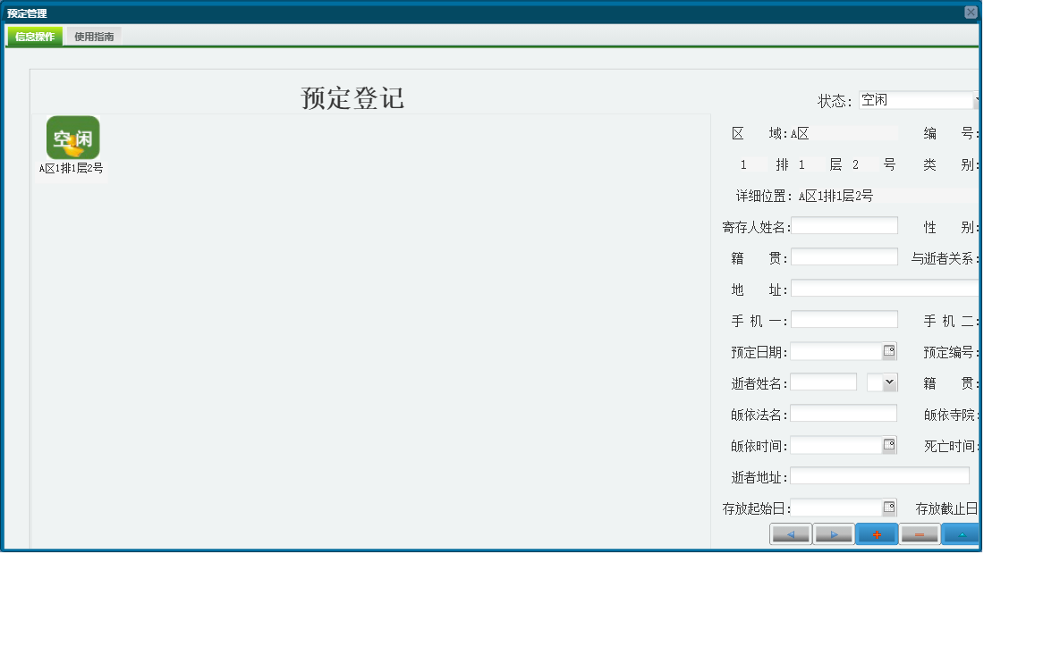Click the minus delete button
This screenshot has height=663, width=1060.
(x=919, y=533)
